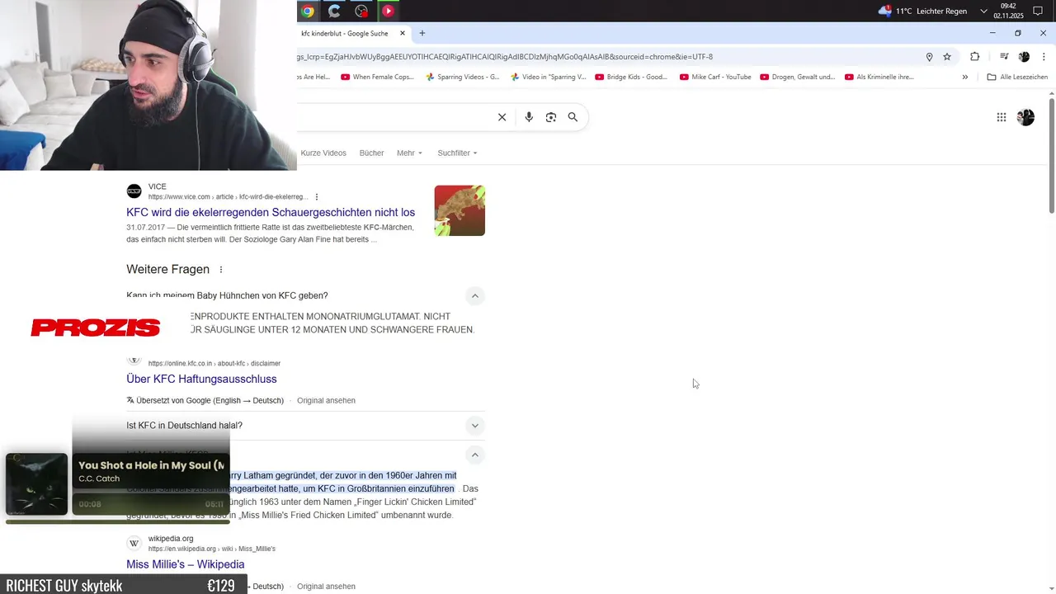Open Chrome from the taskbar
Screen dimensions: 1056x594
[308, 11]
